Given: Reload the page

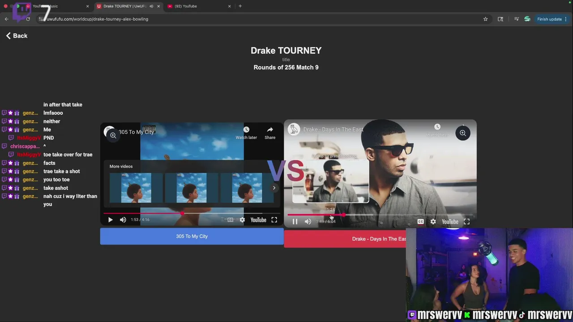Looking at the screenshot, I should coord(28,19).
